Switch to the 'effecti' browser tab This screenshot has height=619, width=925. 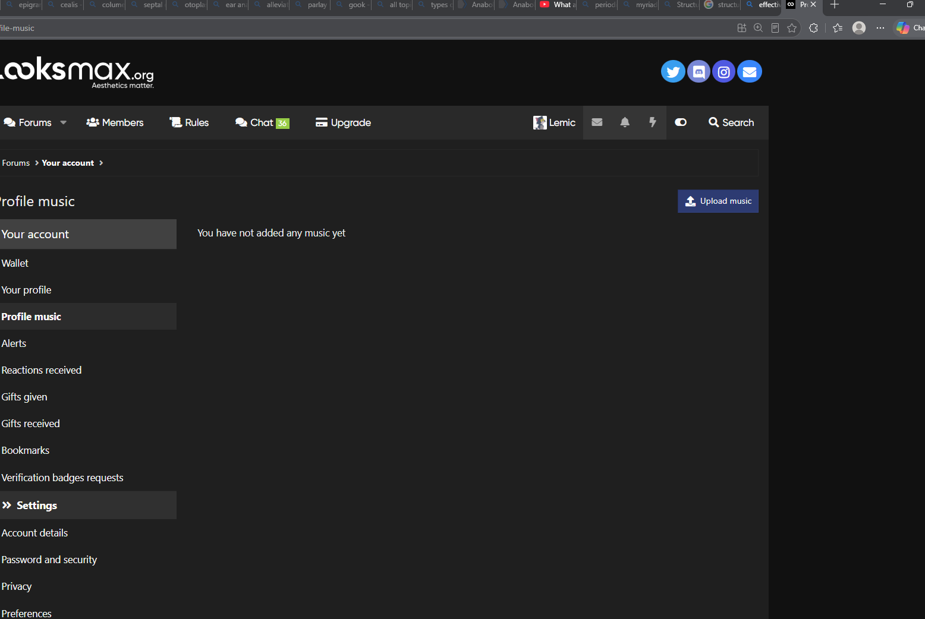[x=762, y=5]
